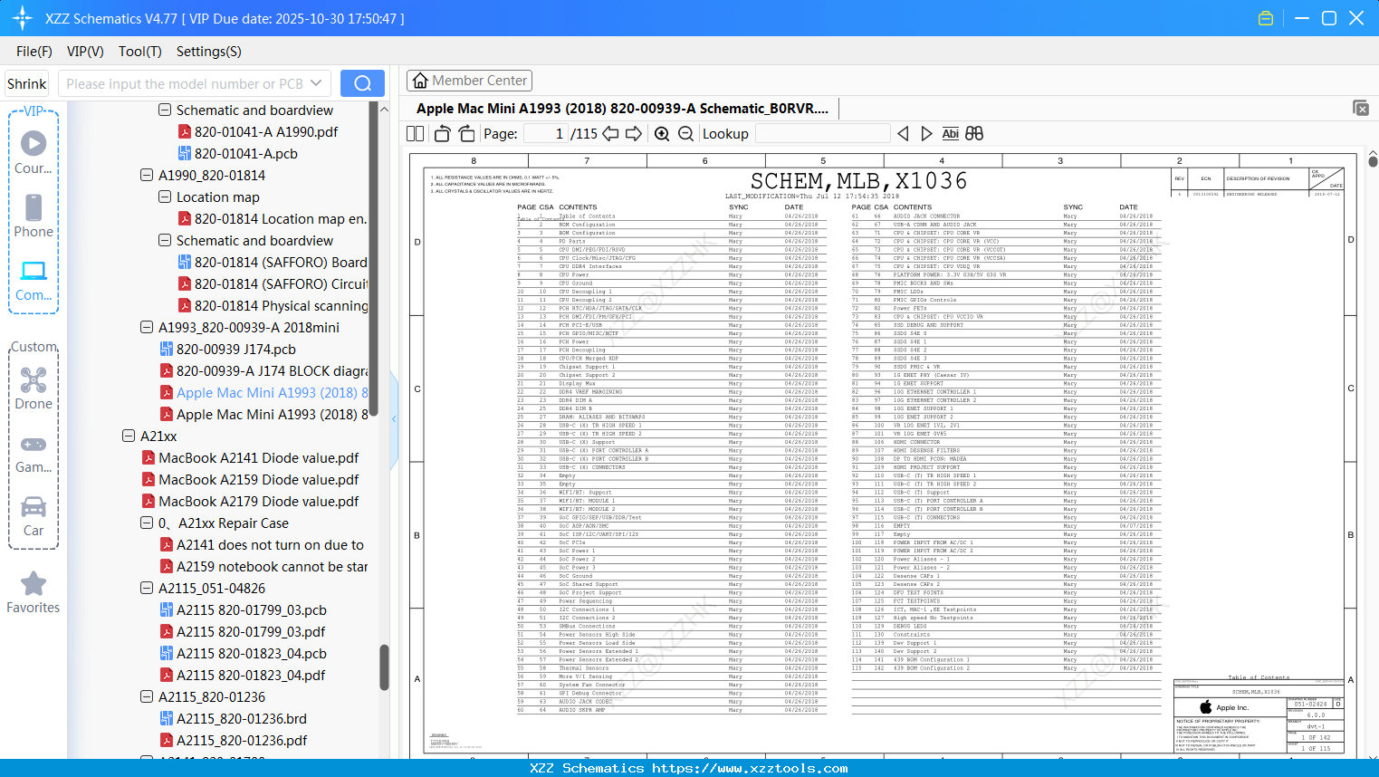The height and width of the screenshot is (777, 1379).
Task: Open the File(F) menu
Action: point(34,52)
